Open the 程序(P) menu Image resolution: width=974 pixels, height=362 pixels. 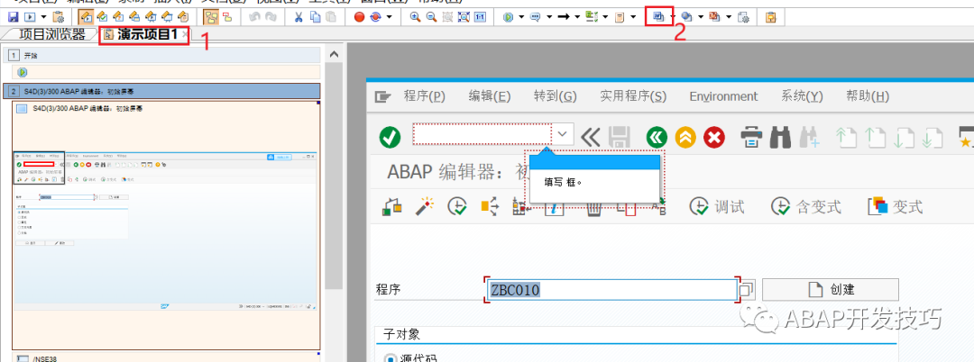click(425, 96)
